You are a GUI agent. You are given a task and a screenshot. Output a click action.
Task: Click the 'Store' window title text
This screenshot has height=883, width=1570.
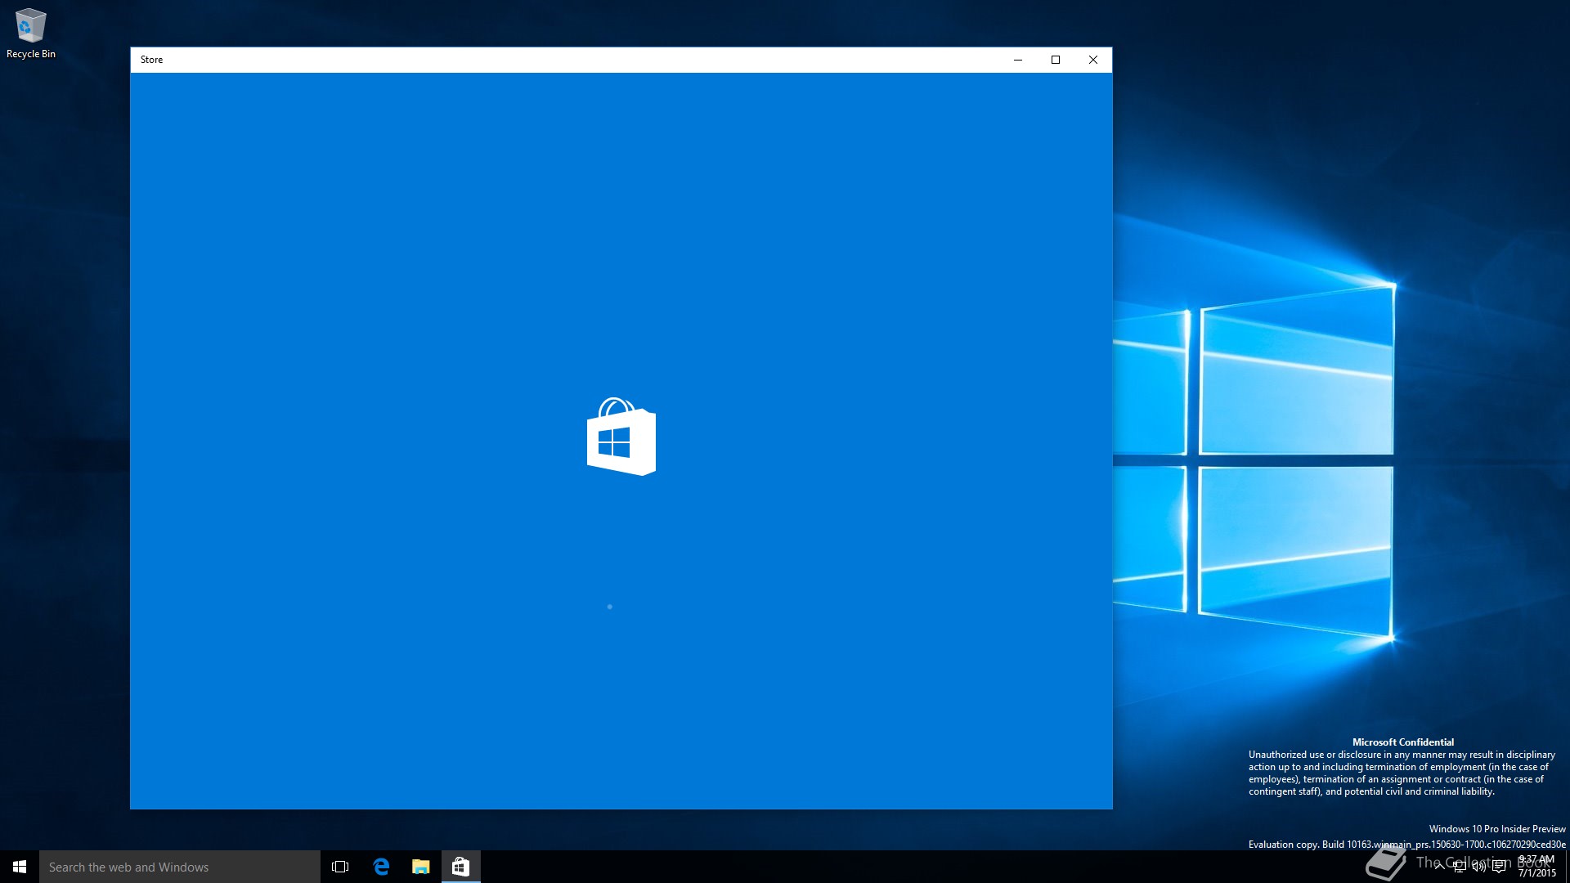coord(151,60)
